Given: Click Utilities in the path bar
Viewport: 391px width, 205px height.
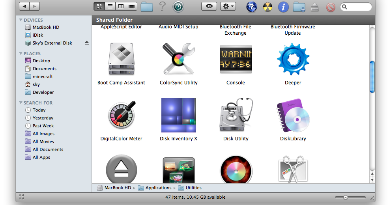Looking at the screenshot, I should click(x=190, y=188).
